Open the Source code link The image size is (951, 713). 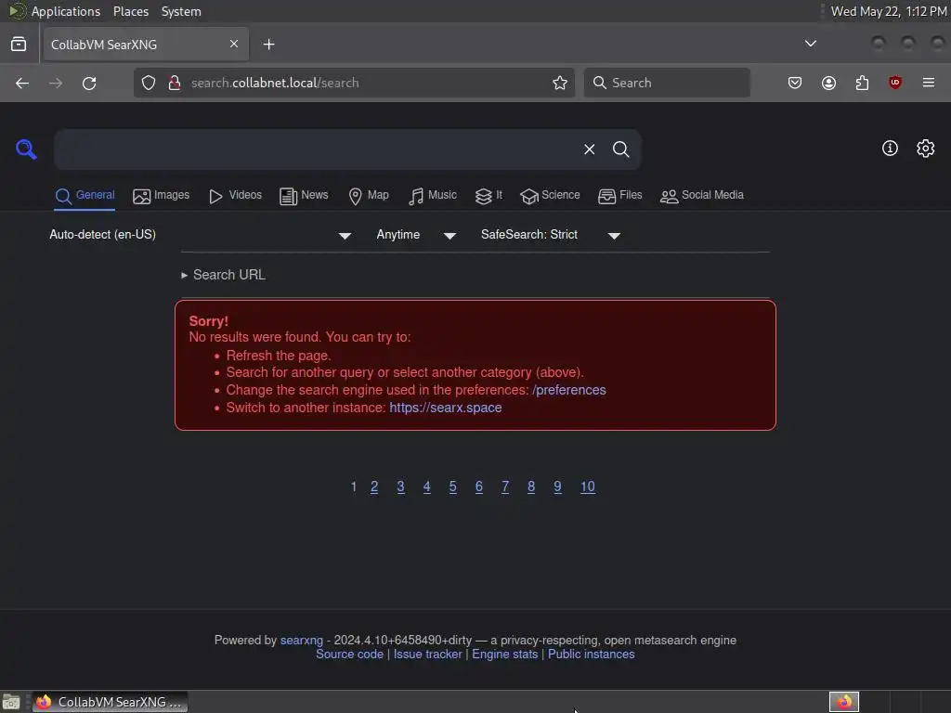pyautogui.click(x=349, y=655)
